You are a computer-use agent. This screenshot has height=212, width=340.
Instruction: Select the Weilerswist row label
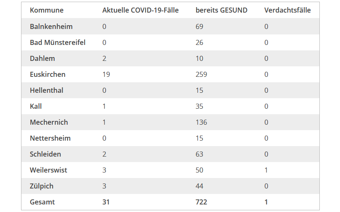pos(48,170)
